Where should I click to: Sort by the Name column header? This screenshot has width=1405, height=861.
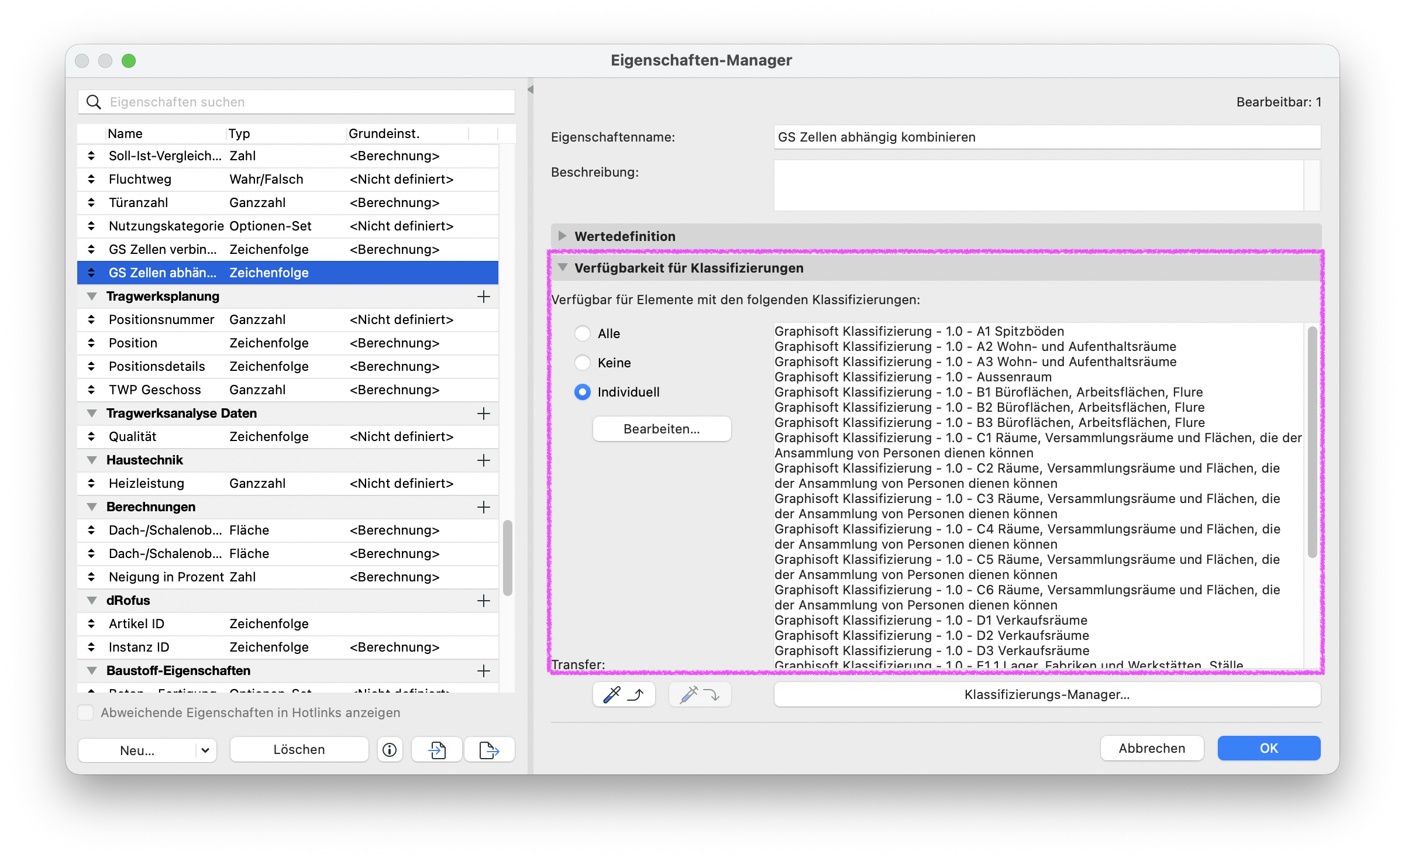166,133
